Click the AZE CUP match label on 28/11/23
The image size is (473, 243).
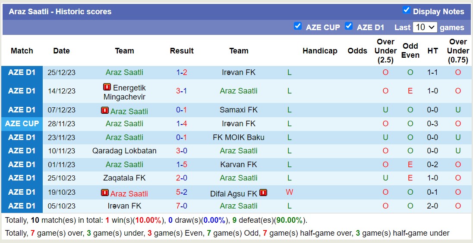coord(22,124)
